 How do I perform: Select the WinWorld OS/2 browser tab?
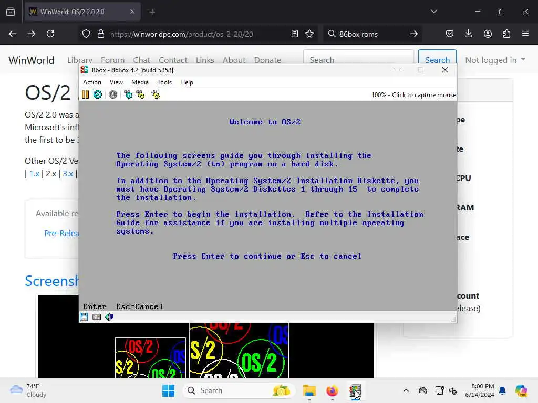[x=82, y=12]
